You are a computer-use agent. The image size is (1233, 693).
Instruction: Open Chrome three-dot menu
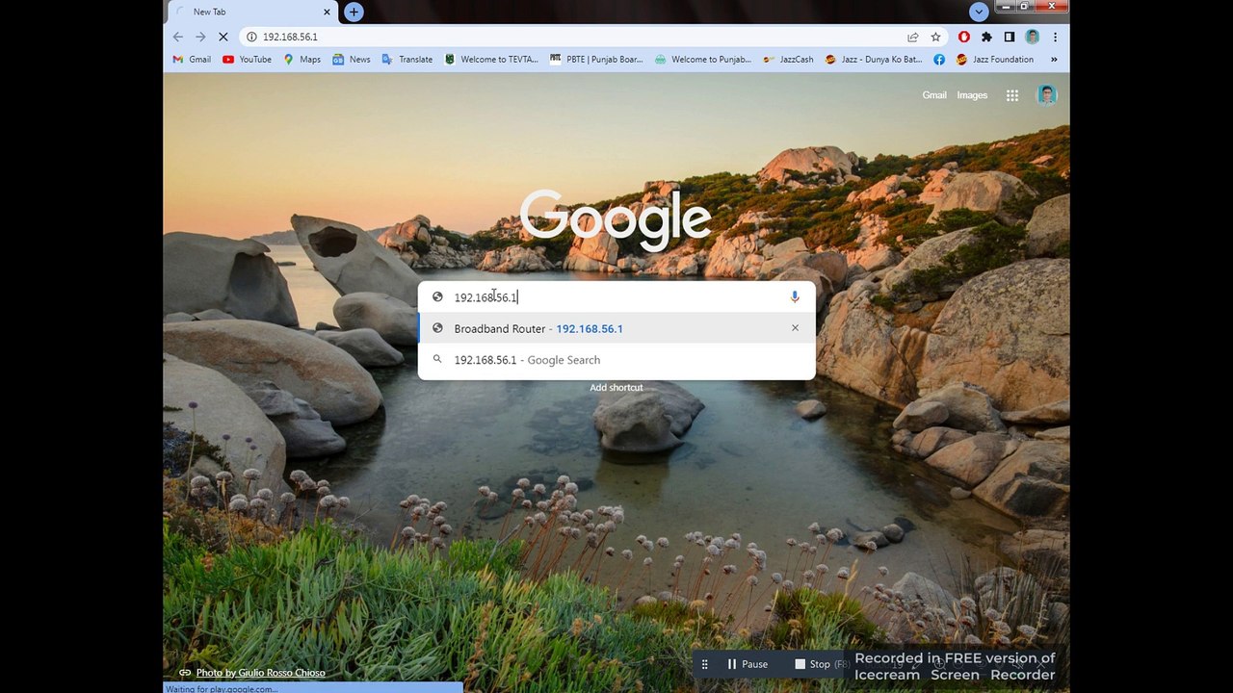(1056, 37)
